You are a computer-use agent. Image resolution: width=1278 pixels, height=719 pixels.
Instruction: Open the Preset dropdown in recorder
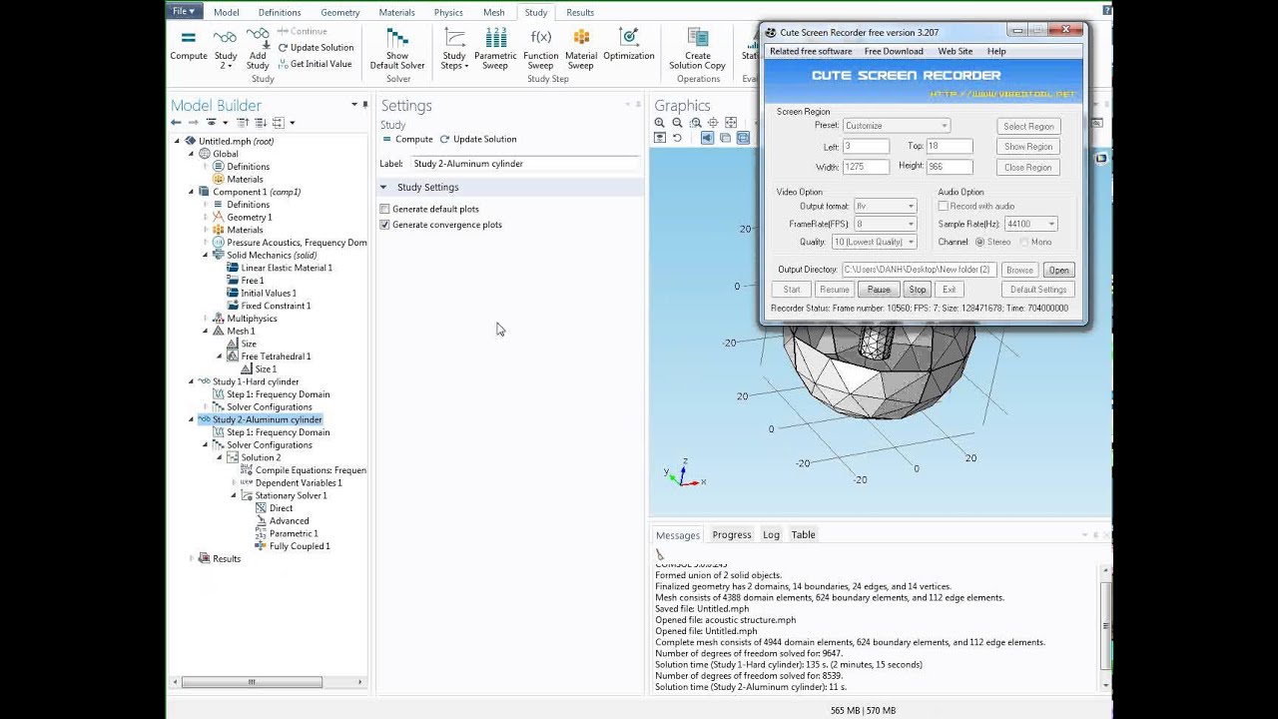[896, 126]
